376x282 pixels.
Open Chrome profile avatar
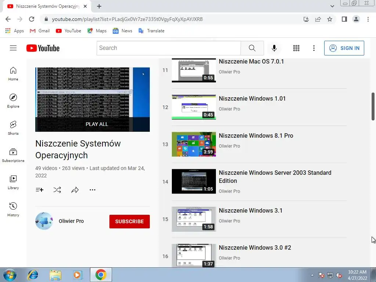(x=356, y=19)
